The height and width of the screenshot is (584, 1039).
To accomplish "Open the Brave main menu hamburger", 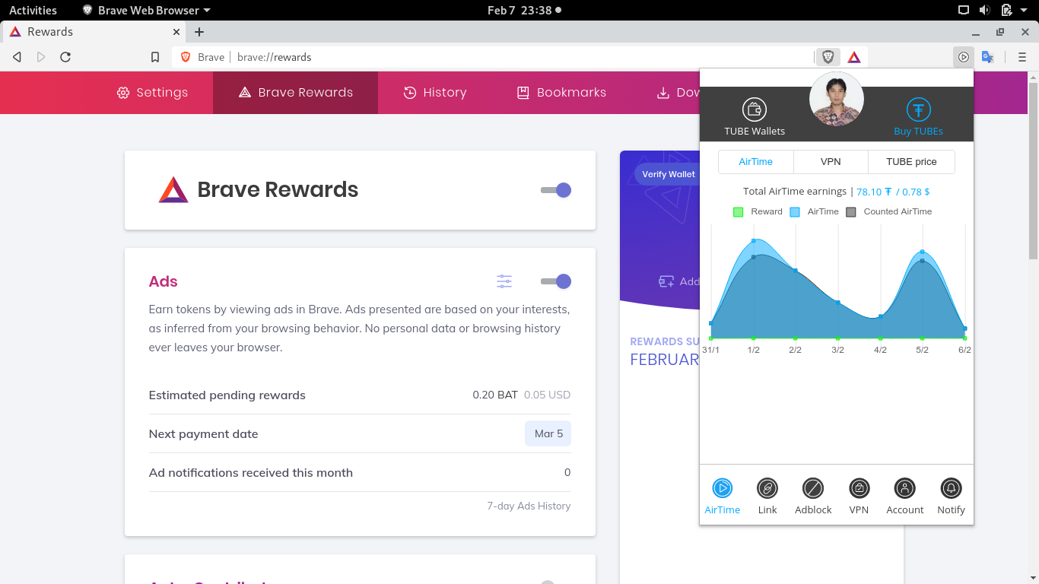I will pos(1022,57).
